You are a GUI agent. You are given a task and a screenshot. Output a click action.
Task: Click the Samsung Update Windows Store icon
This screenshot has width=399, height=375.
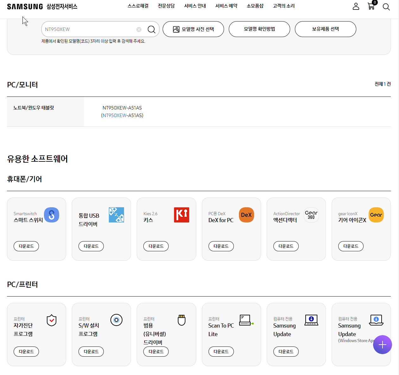click(377, 320)
